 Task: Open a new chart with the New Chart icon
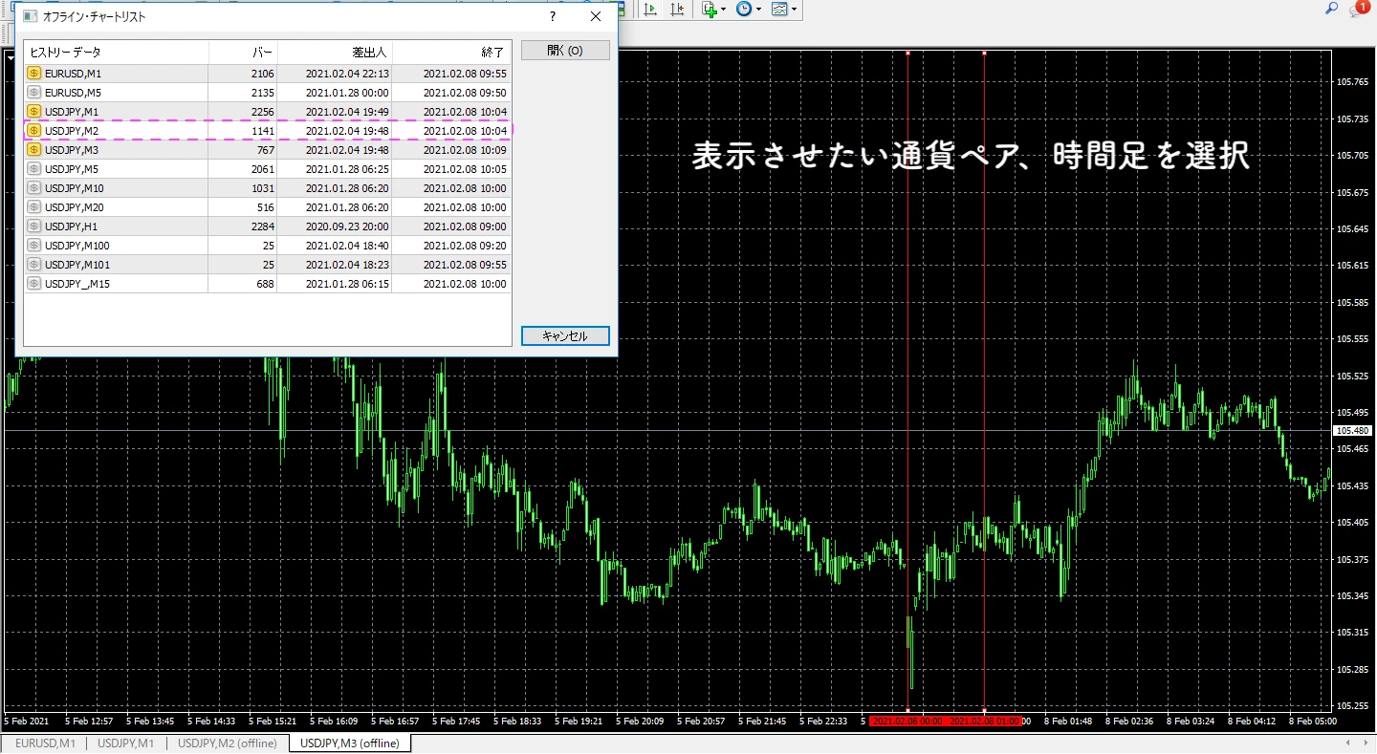[x=709, y=10]
